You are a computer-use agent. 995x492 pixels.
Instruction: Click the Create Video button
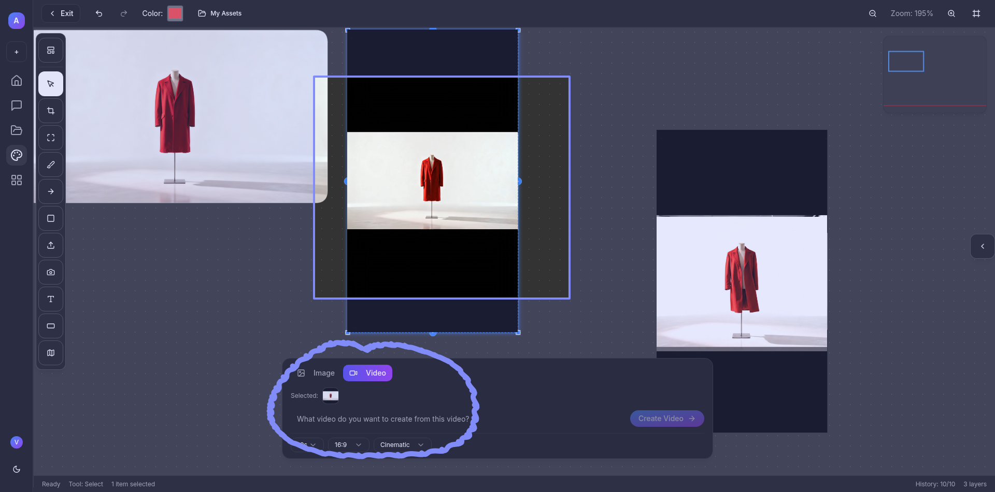(666, 419)
